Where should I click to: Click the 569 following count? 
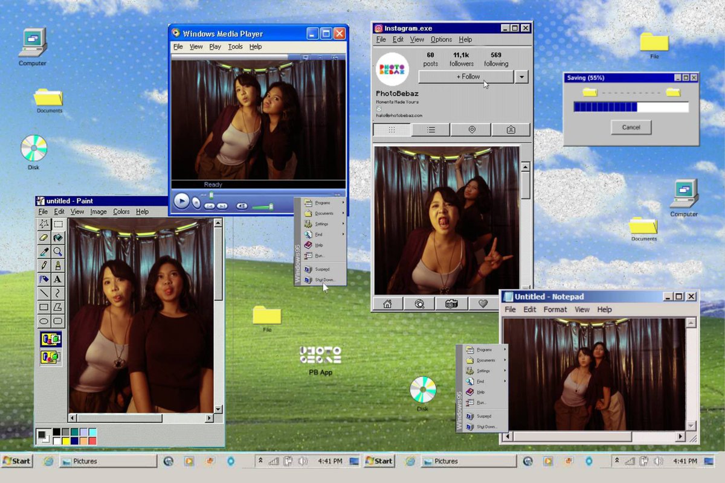click(x=496, y=59)
